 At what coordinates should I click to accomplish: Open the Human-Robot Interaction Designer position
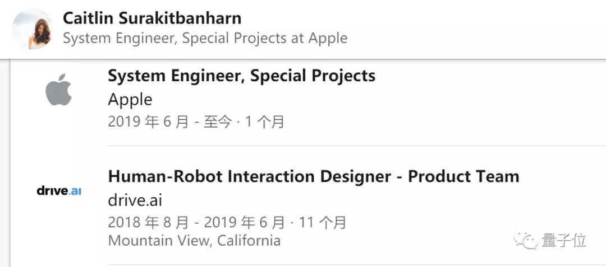click(x=314, y=176)
